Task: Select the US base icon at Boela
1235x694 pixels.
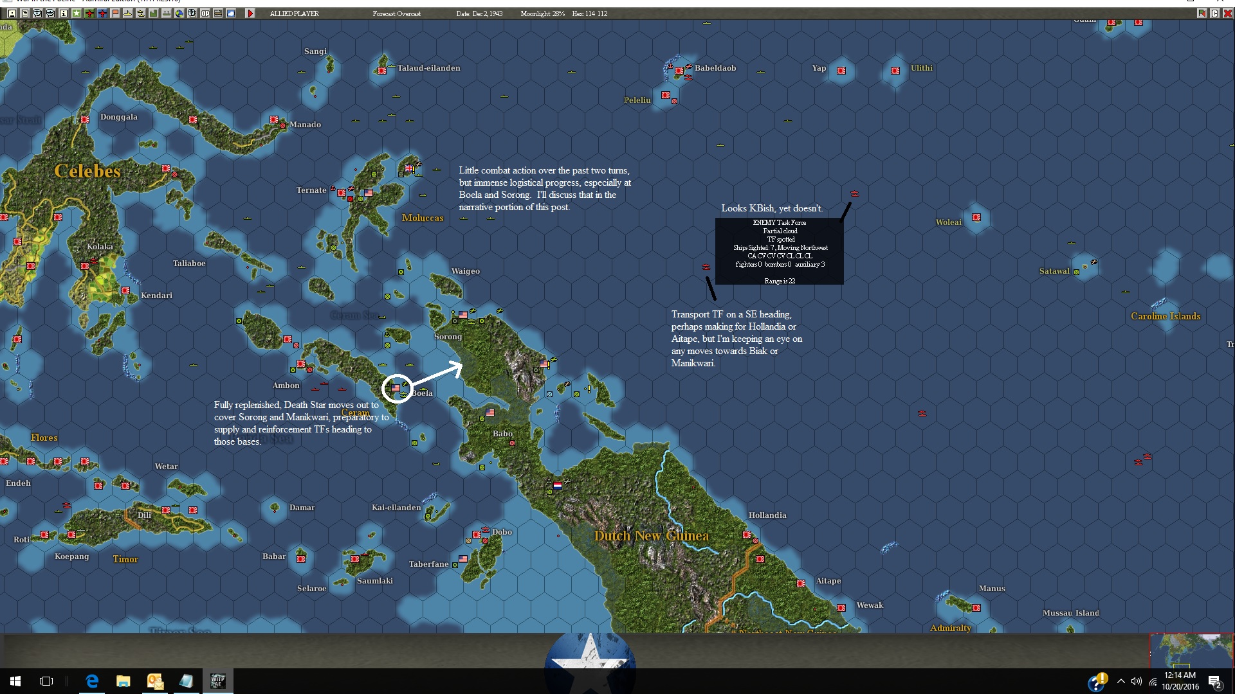Action: (396, 388)
